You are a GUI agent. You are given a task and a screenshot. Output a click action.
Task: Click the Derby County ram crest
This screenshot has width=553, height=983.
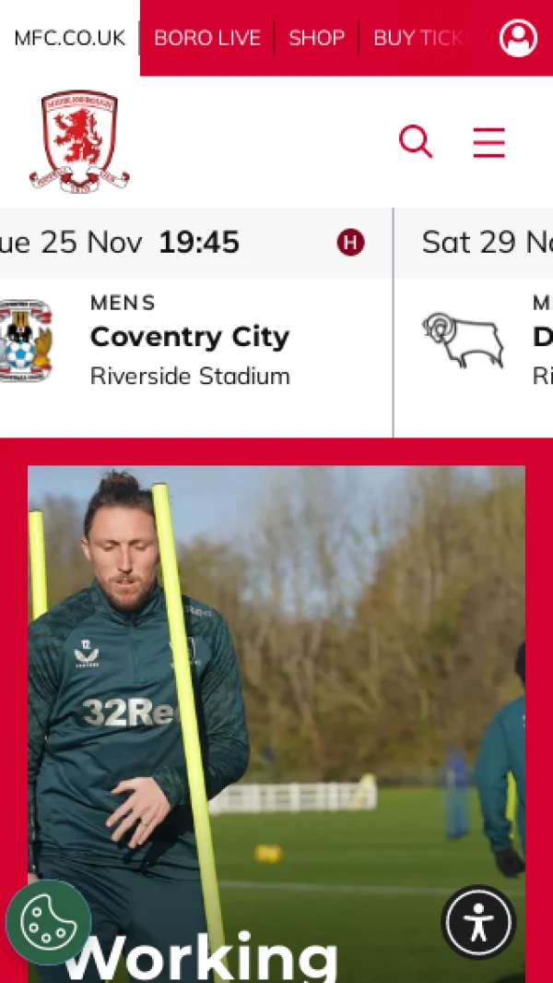pyautogui.click(x=464, y=341)
